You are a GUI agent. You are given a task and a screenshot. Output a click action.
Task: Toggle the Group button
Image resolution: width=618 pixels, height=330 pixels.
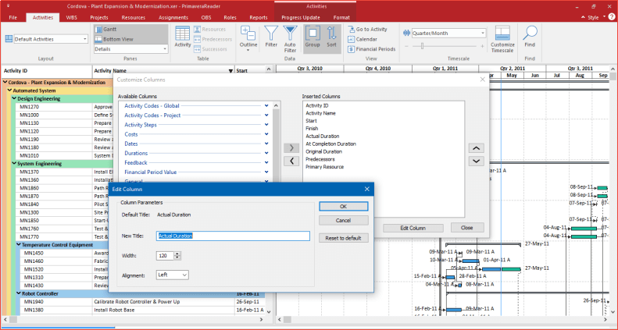click(313, 37)
